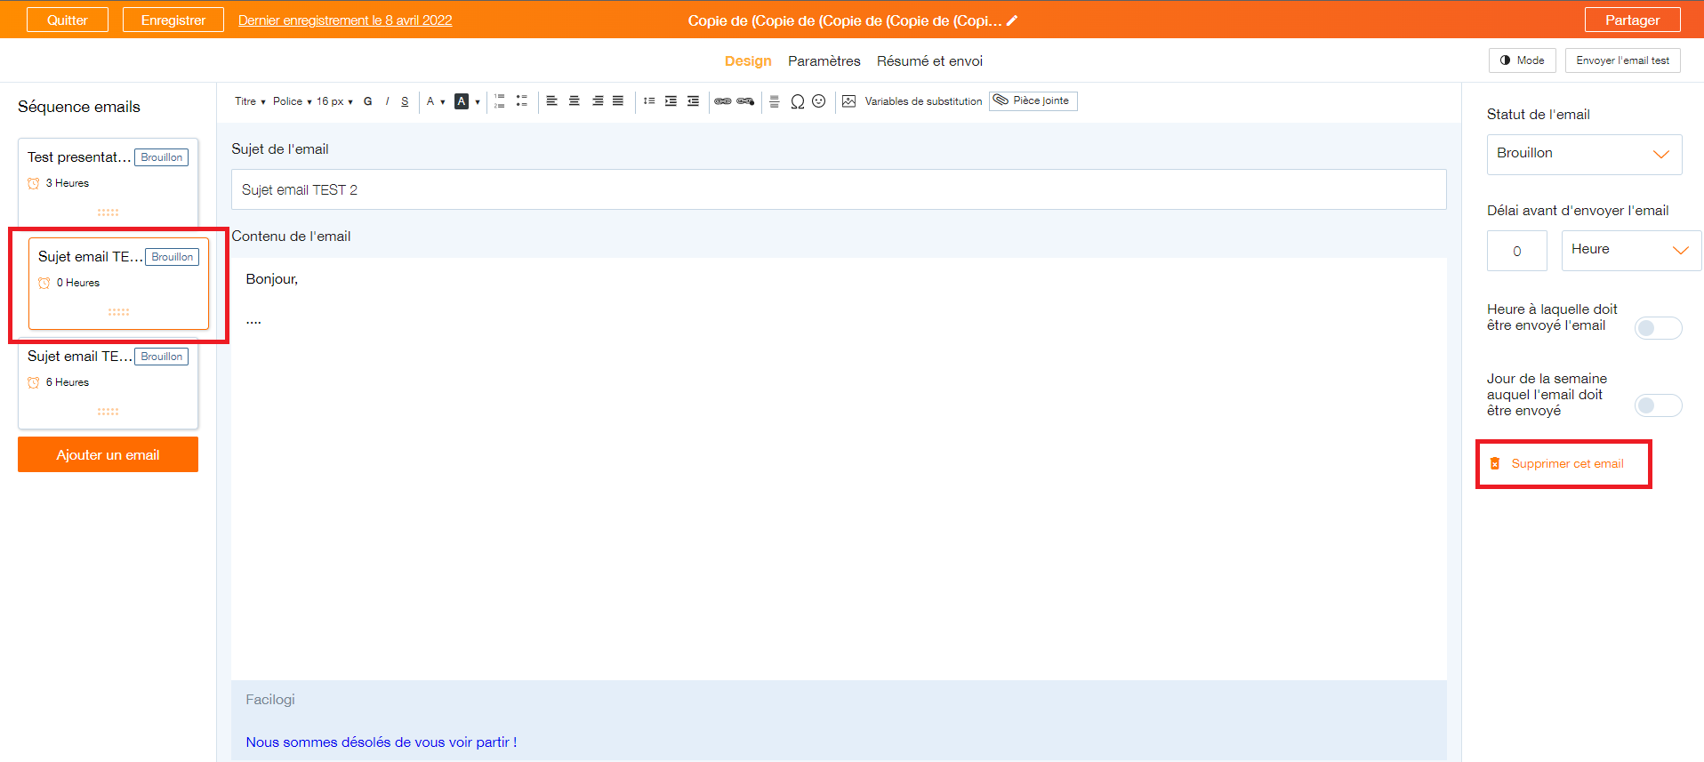Open the background highlight color dropdown
This screenshot has height=762, width=1704.
(468, 101)
